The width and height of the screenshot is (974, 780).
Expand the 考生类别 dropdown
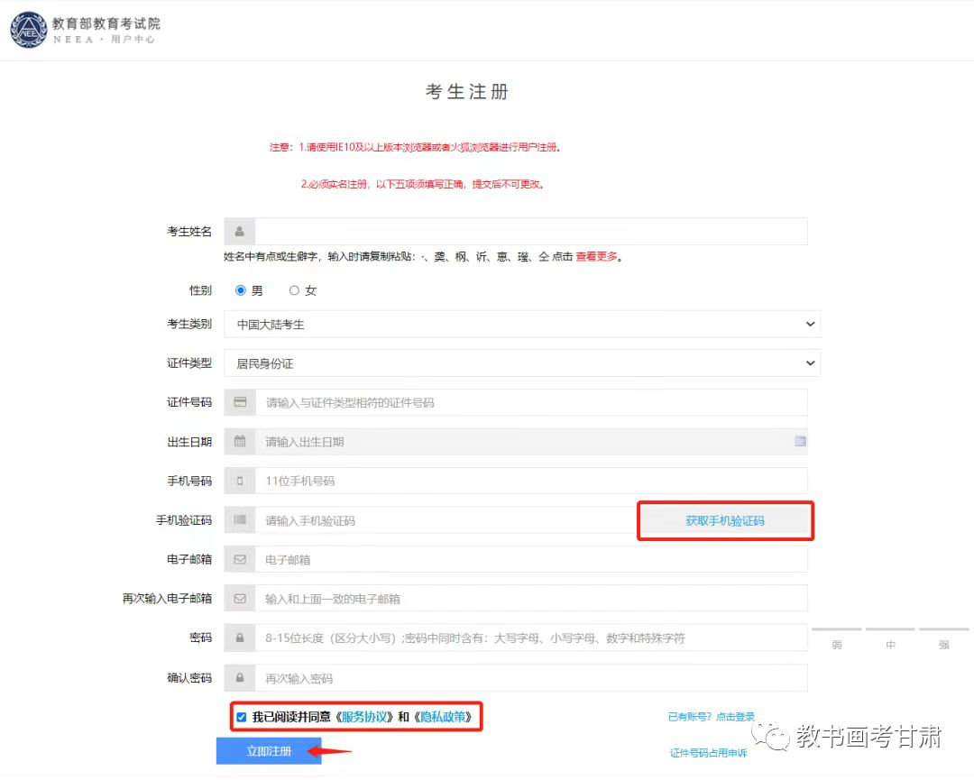pyautogui.click(x=522, y=325)
